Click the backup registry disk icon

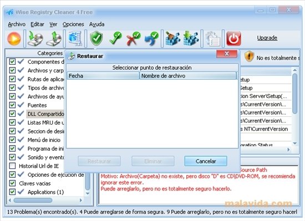[x=35, y=39]
